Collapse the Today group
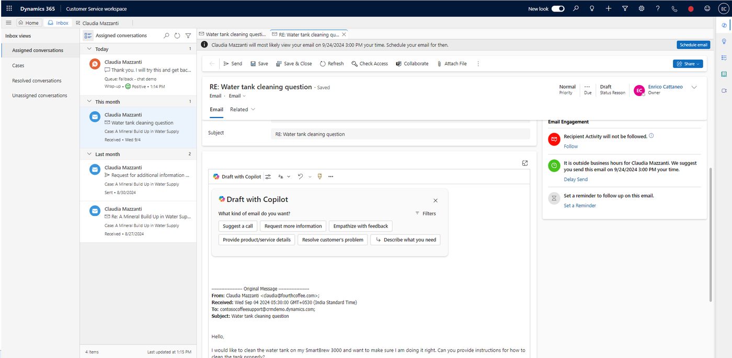The image size is (732, 358). [x=89, y=49]
